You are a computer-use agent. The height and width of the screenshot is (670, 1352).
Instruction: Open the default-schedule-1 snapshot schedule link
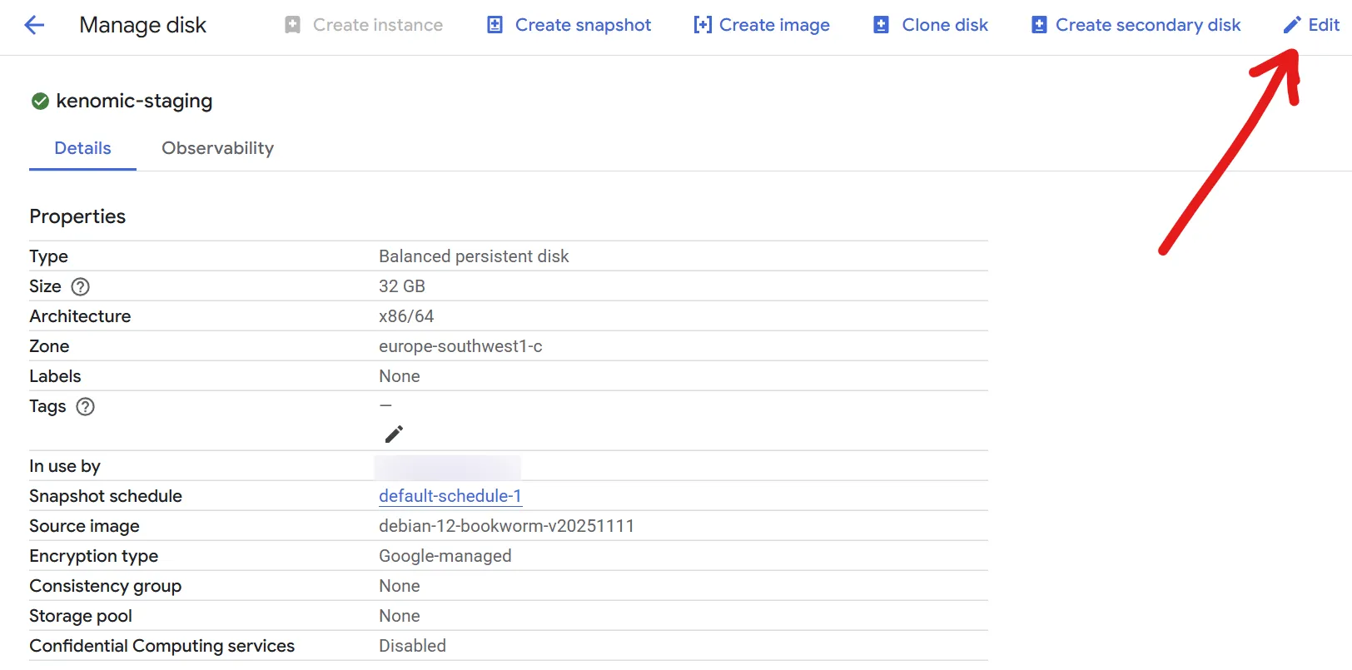[x=450, y=496]
